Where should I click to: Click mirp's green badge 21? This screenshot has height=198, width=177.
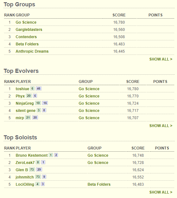click(x=28, y=118)
